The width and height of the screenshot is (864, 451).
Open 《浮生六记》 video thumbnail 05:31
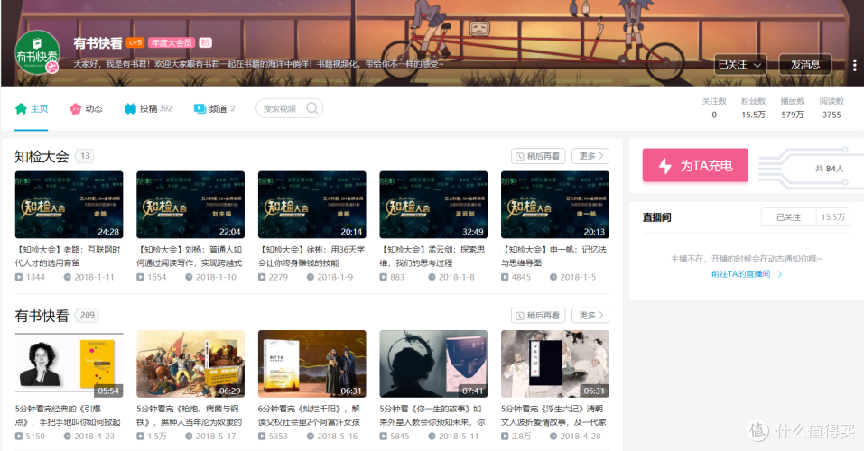tap(555, 364)
